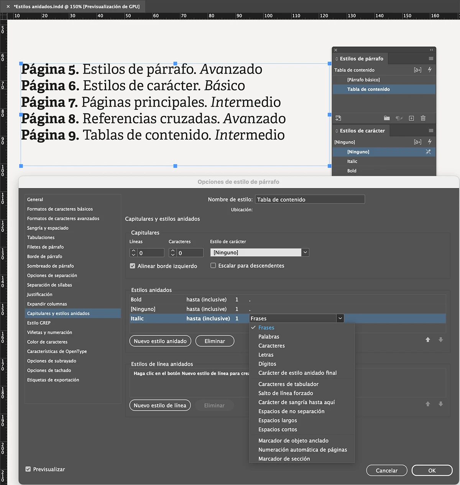460x485 pixels.
Task: Enable Escalar para descendentes checkbox
Action: (213, 265)
